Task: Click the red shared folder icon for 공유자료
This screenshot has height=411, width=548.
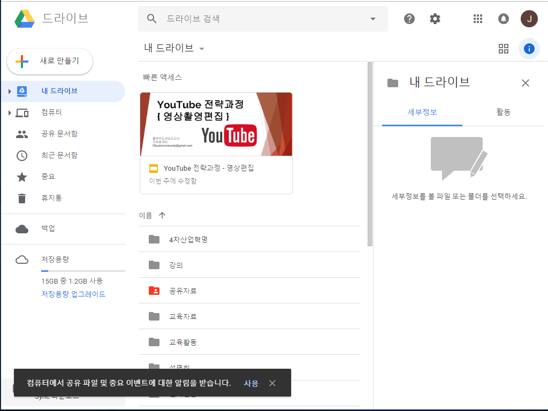Action: click(154, 291)
